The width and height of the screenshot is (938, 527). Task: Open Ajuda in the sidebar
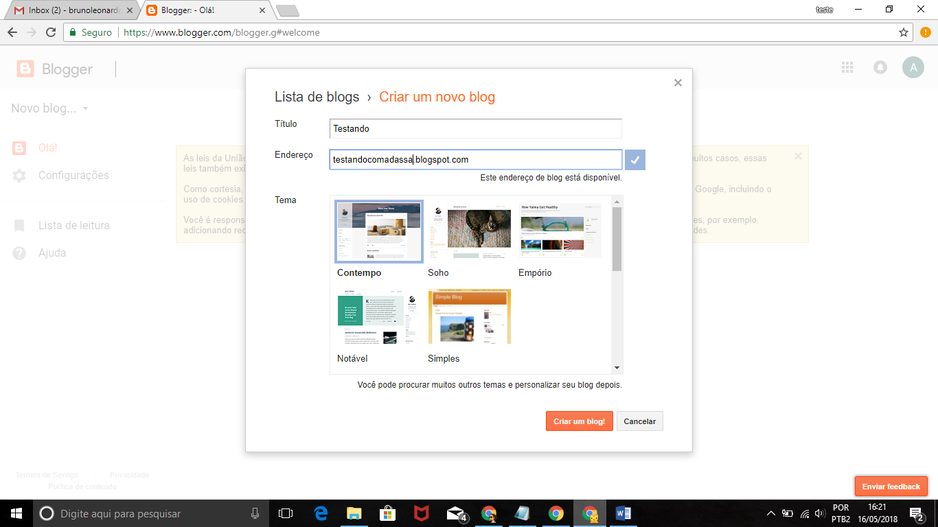(x=52, y=253)
